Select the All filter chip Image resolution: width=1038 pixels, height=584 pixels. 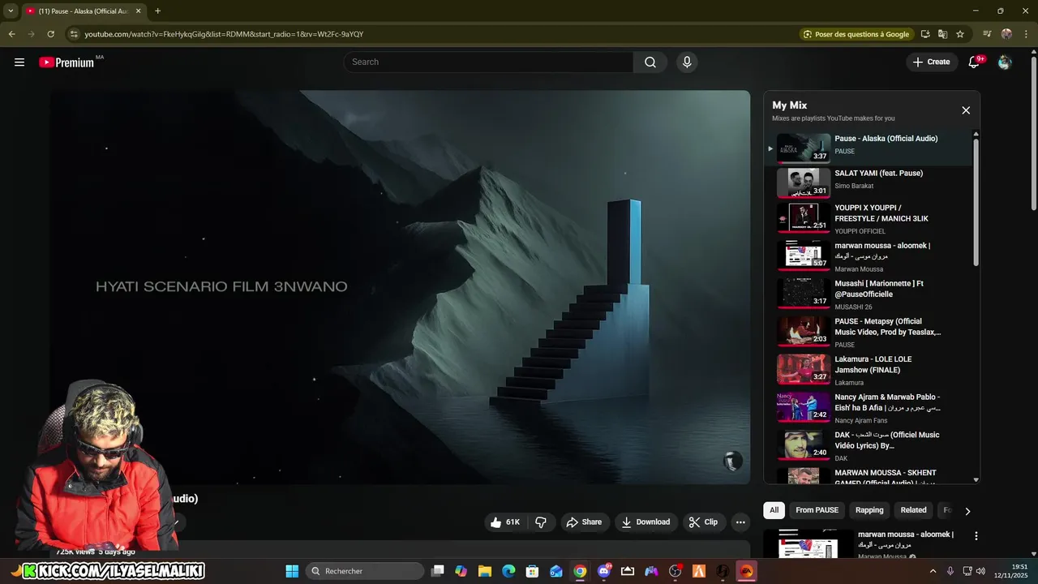click(774, 510)
